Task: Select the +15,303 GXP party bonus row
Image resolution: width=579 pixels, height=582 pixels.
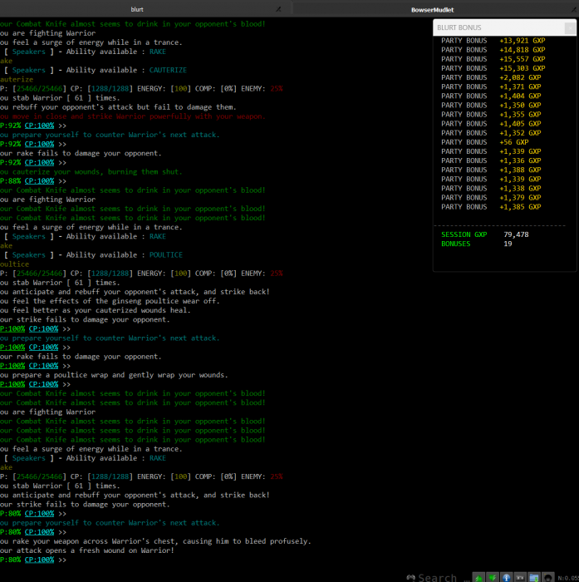Action: [x=493, y=68]
